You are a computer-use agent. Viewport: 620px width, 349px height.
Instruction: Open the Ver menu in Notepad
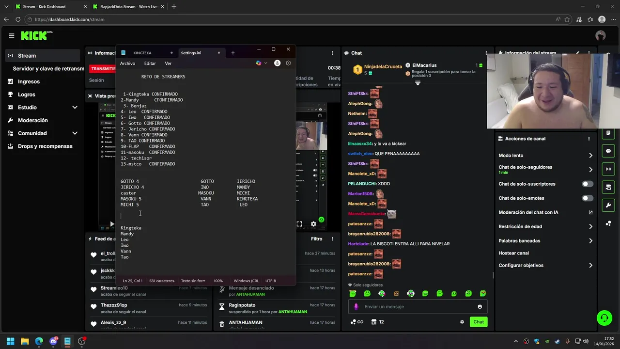pos(168,63)
